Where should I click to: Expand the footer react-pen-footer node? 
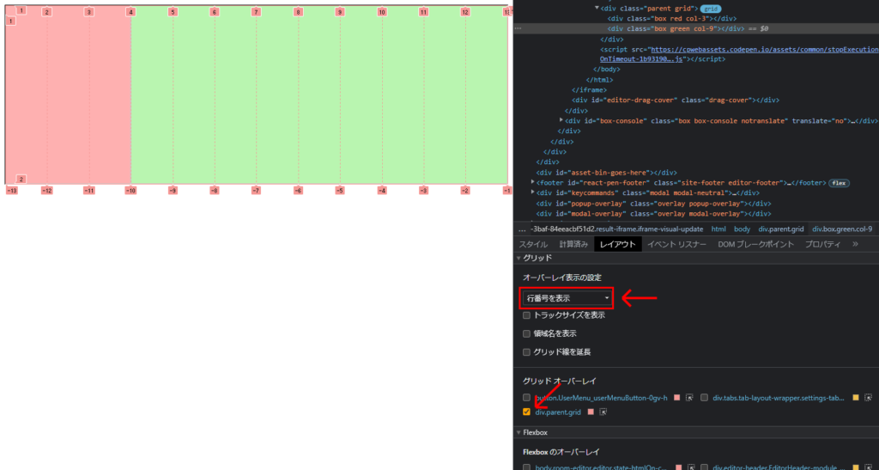click(532, 182)
